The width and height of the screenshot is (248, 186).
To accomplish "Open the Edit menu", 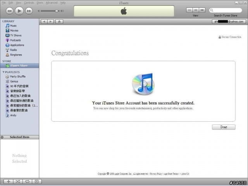I will pyautogui.click(x=10, y=3).
